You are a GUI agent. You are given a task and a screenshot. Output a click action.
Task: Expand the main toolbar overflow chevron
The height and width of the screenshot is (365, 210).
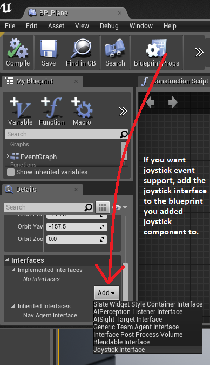[199, 53]
